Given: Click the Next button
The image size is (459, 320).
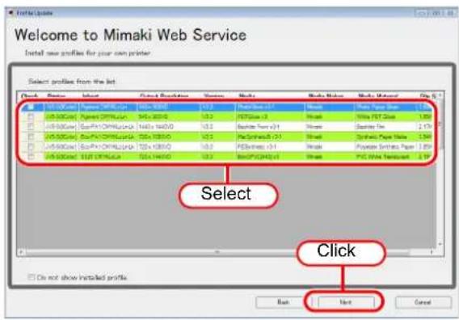Looking at the screenshot, I should (x=346, y=302).
